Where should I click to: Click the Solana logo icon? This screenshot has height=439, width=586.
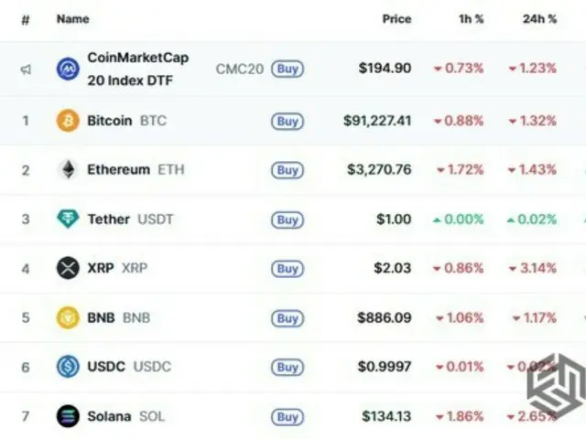tap(68, 417)
